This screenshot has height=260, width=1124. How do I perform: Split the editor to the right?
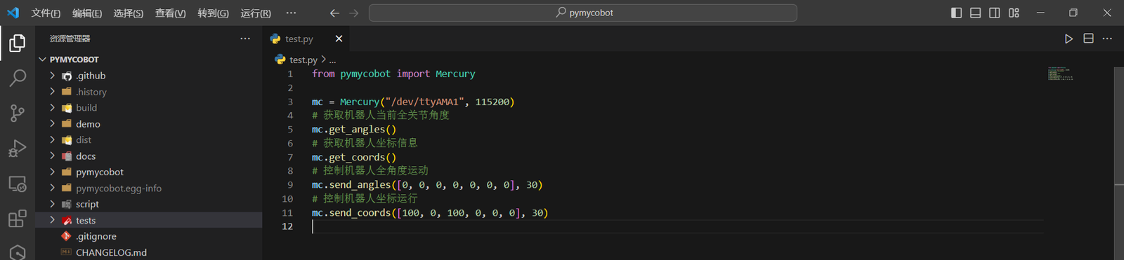point(1088,39)
